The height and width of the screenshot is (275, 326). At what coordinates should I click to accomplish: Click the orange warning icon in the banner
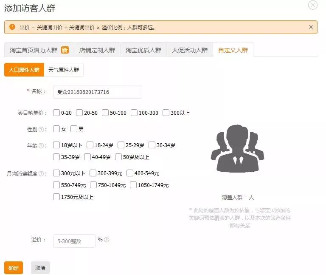pyautogui.click(x=12, y=27)
